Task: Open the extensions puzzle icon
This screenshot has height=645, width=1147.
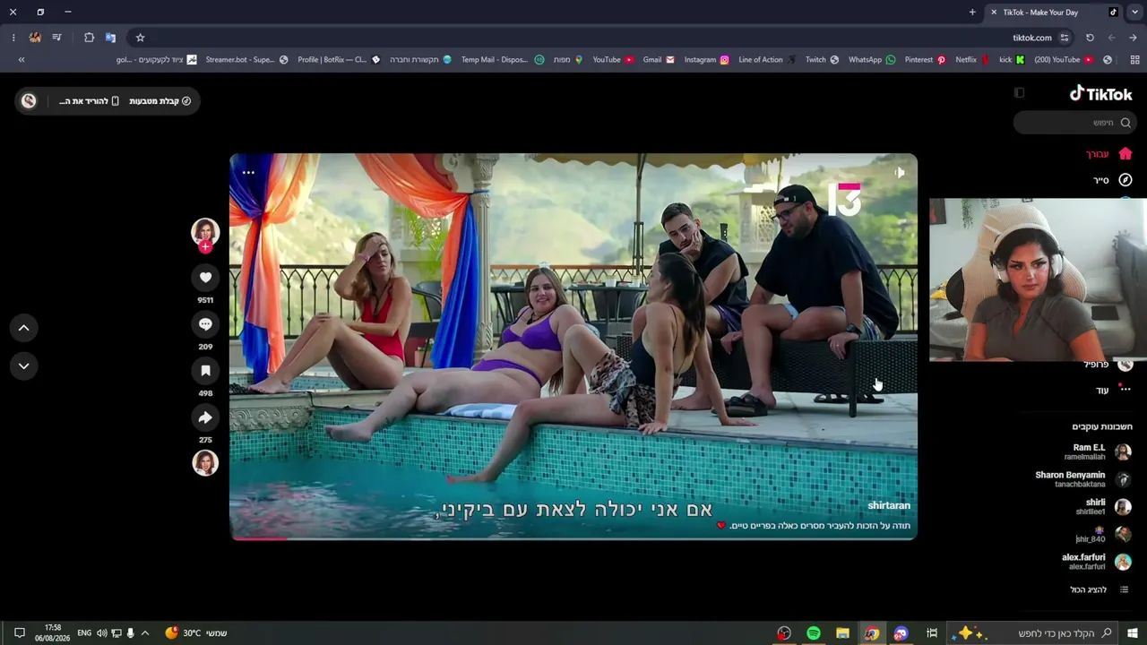Action: 89,38
